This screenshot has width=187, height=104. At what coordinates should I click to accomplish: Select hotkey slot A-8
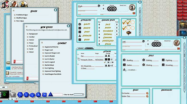[x=111, y=101]
